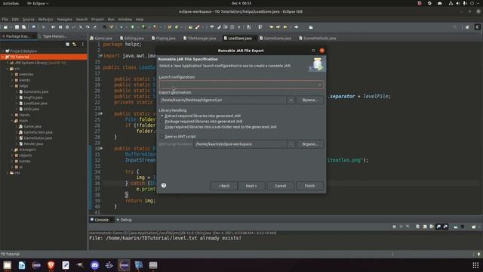Select GameScreen.java in Package Explorer
Image resolution: width=483 pixels, height=272 pixels.
(38, 132)
